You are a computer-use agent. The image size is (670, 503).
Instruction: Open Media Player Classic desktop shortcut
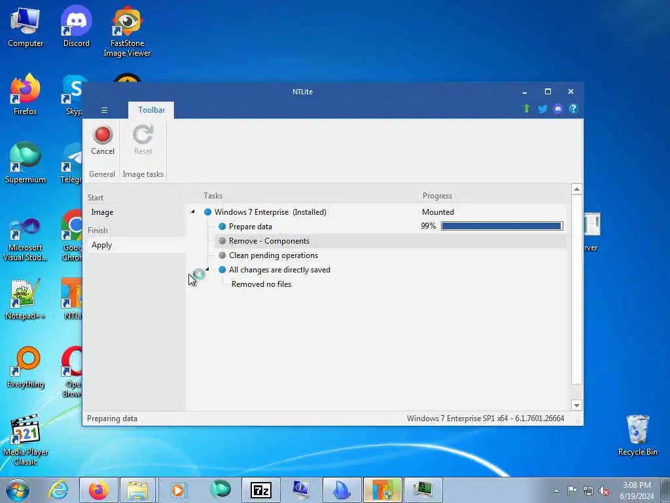tap(26, 440)
